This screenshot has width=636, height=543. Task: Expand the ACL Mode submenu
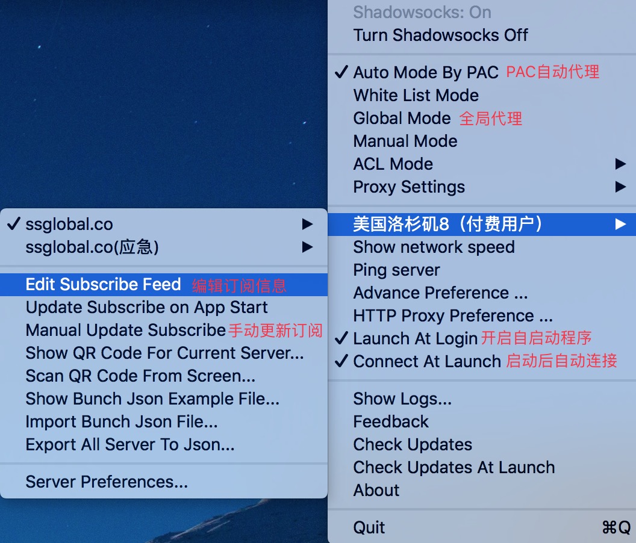coord(481,164)
